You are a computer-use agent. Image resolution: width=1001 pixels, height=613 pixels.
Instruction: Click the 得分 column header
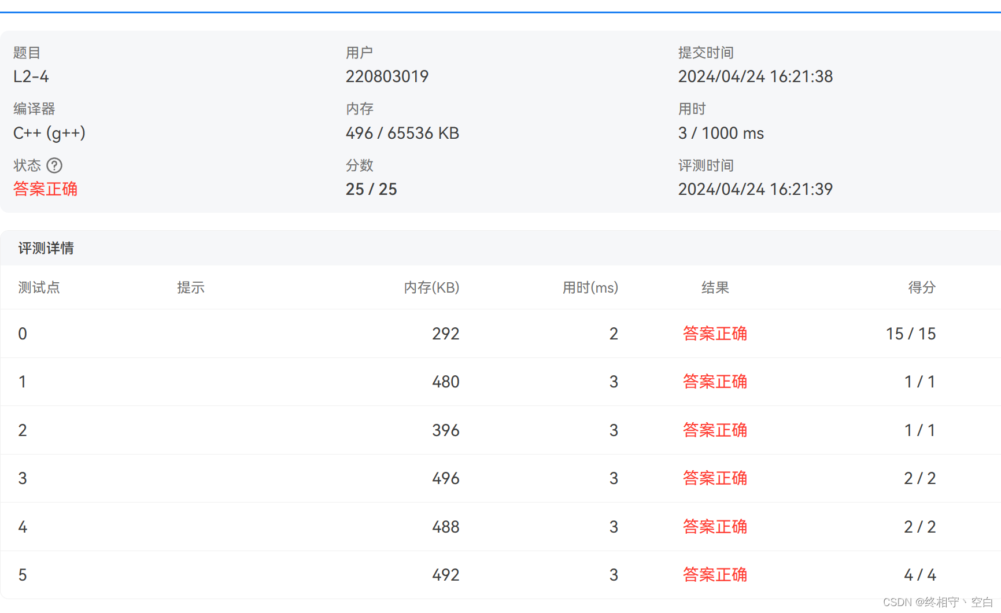pyautogui.click(x=922, y=287)
